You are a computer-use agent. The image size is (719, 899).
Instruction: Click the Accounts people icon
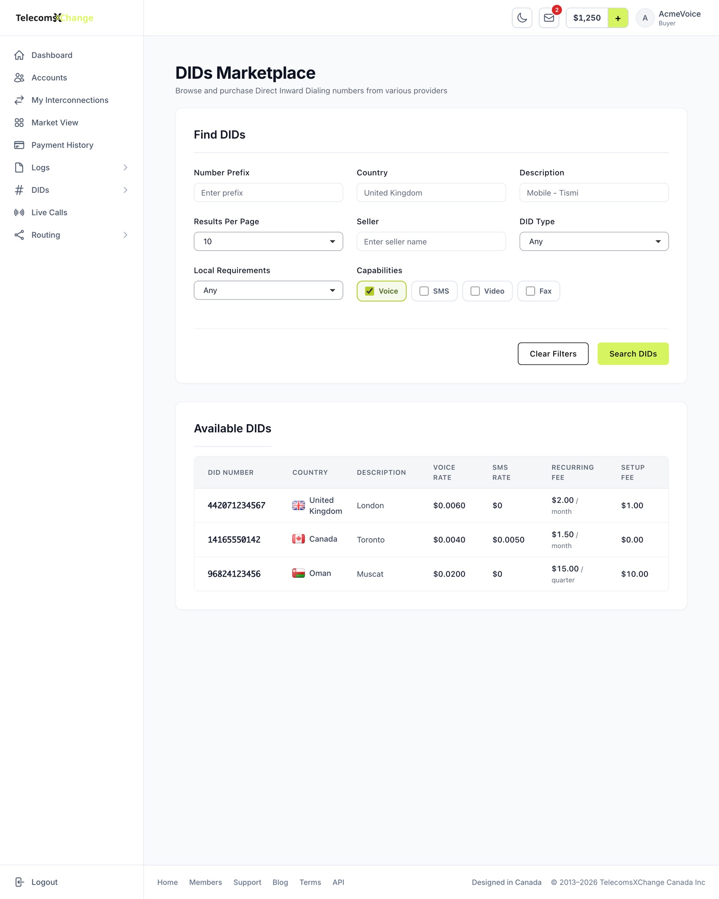point(19,78)
